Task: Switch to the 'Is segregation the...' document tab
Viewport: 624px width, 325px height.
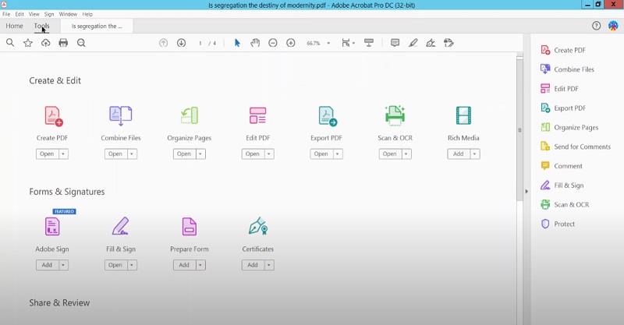Action: [x=97, y=26]
